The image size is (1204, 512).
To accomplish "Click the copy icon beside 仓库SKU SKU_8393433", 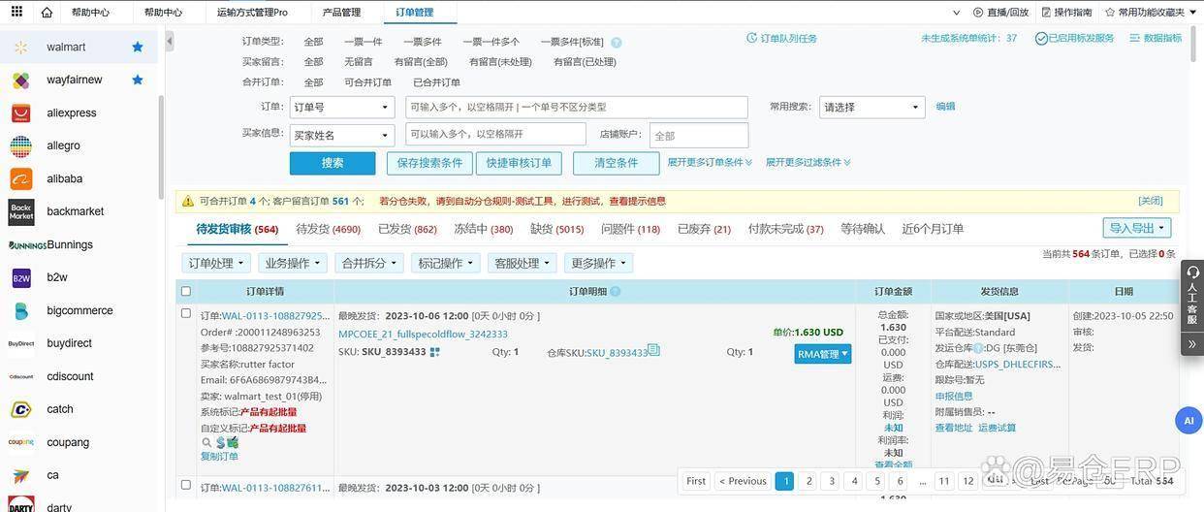I will pos(653,350).
